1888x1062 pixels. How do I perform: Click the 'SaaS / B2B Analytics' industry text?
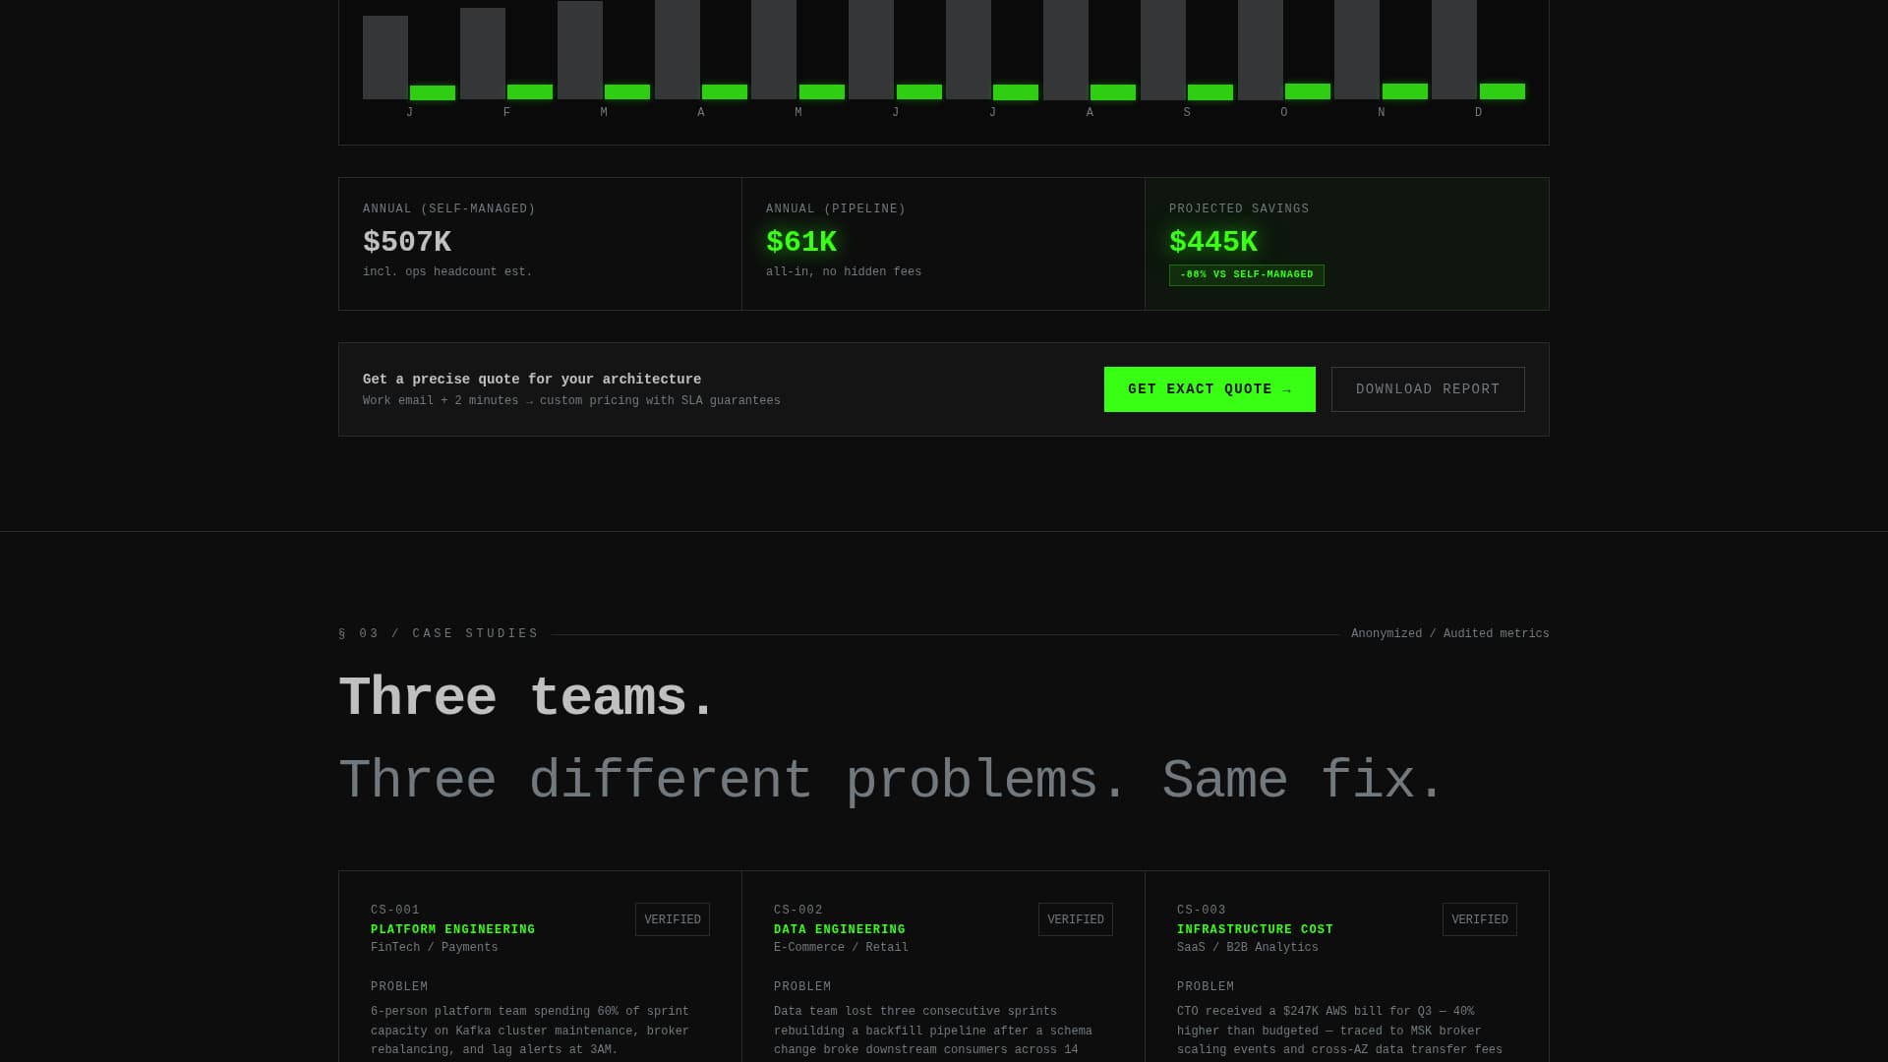(1248, 948)
